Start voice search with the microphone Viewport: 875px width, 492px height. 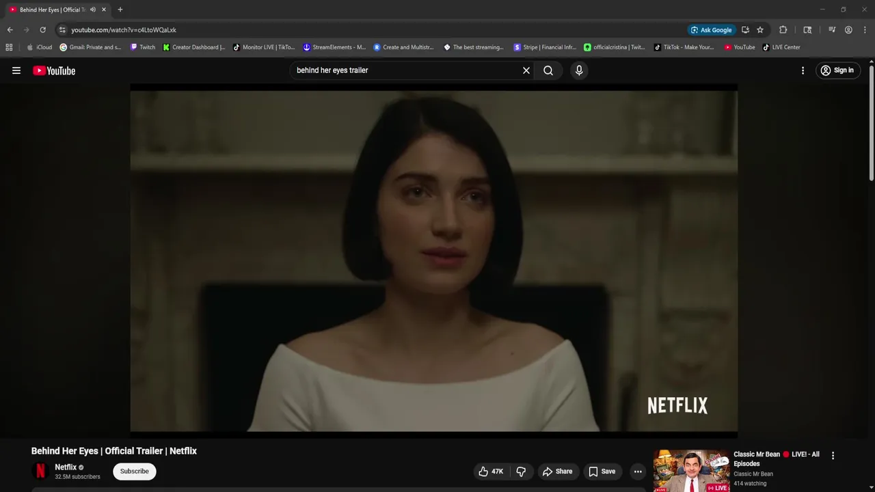click(579, 70)
